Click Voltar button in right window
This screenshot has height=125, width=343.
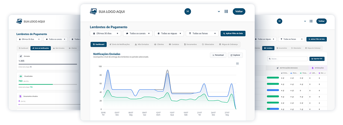321,21
